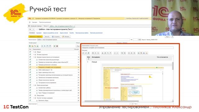
Task: Pick background color in description toolbar
Action: (x=105, y=53)
